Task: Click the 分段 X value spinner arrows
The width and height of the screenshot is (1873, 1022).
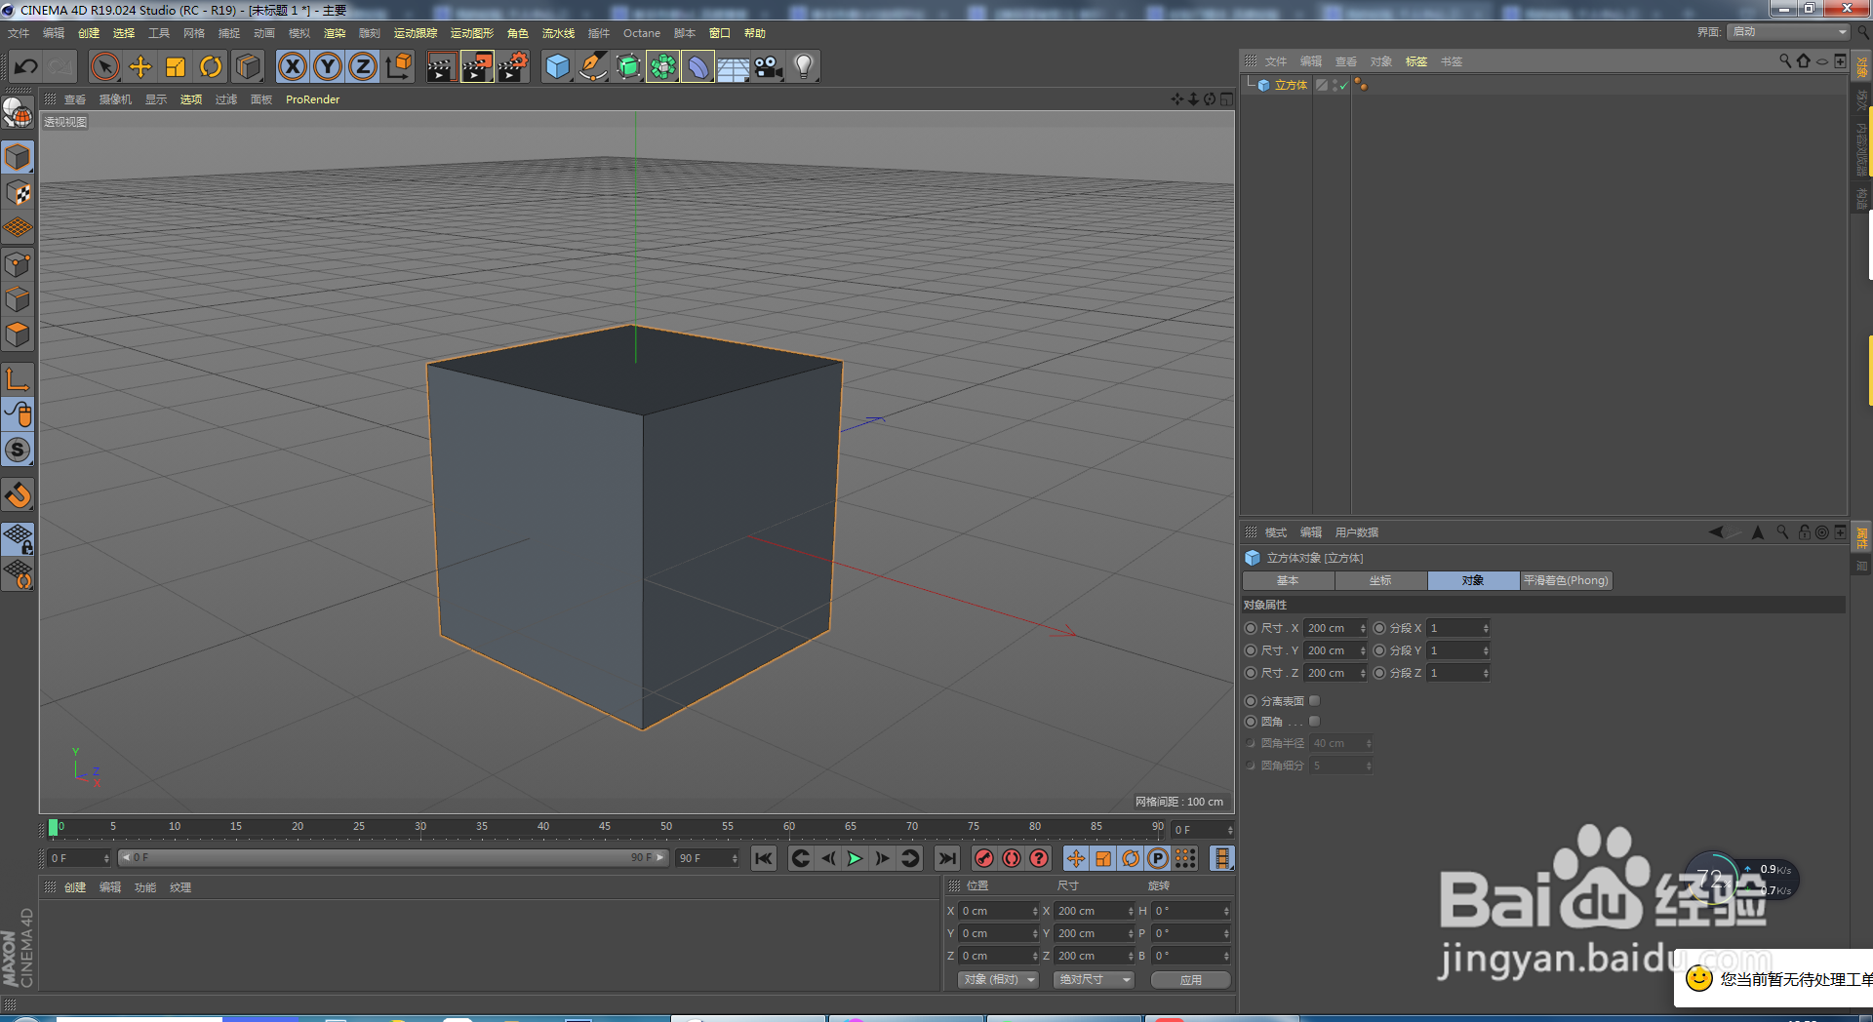Action: click(x=1486, y=628)
